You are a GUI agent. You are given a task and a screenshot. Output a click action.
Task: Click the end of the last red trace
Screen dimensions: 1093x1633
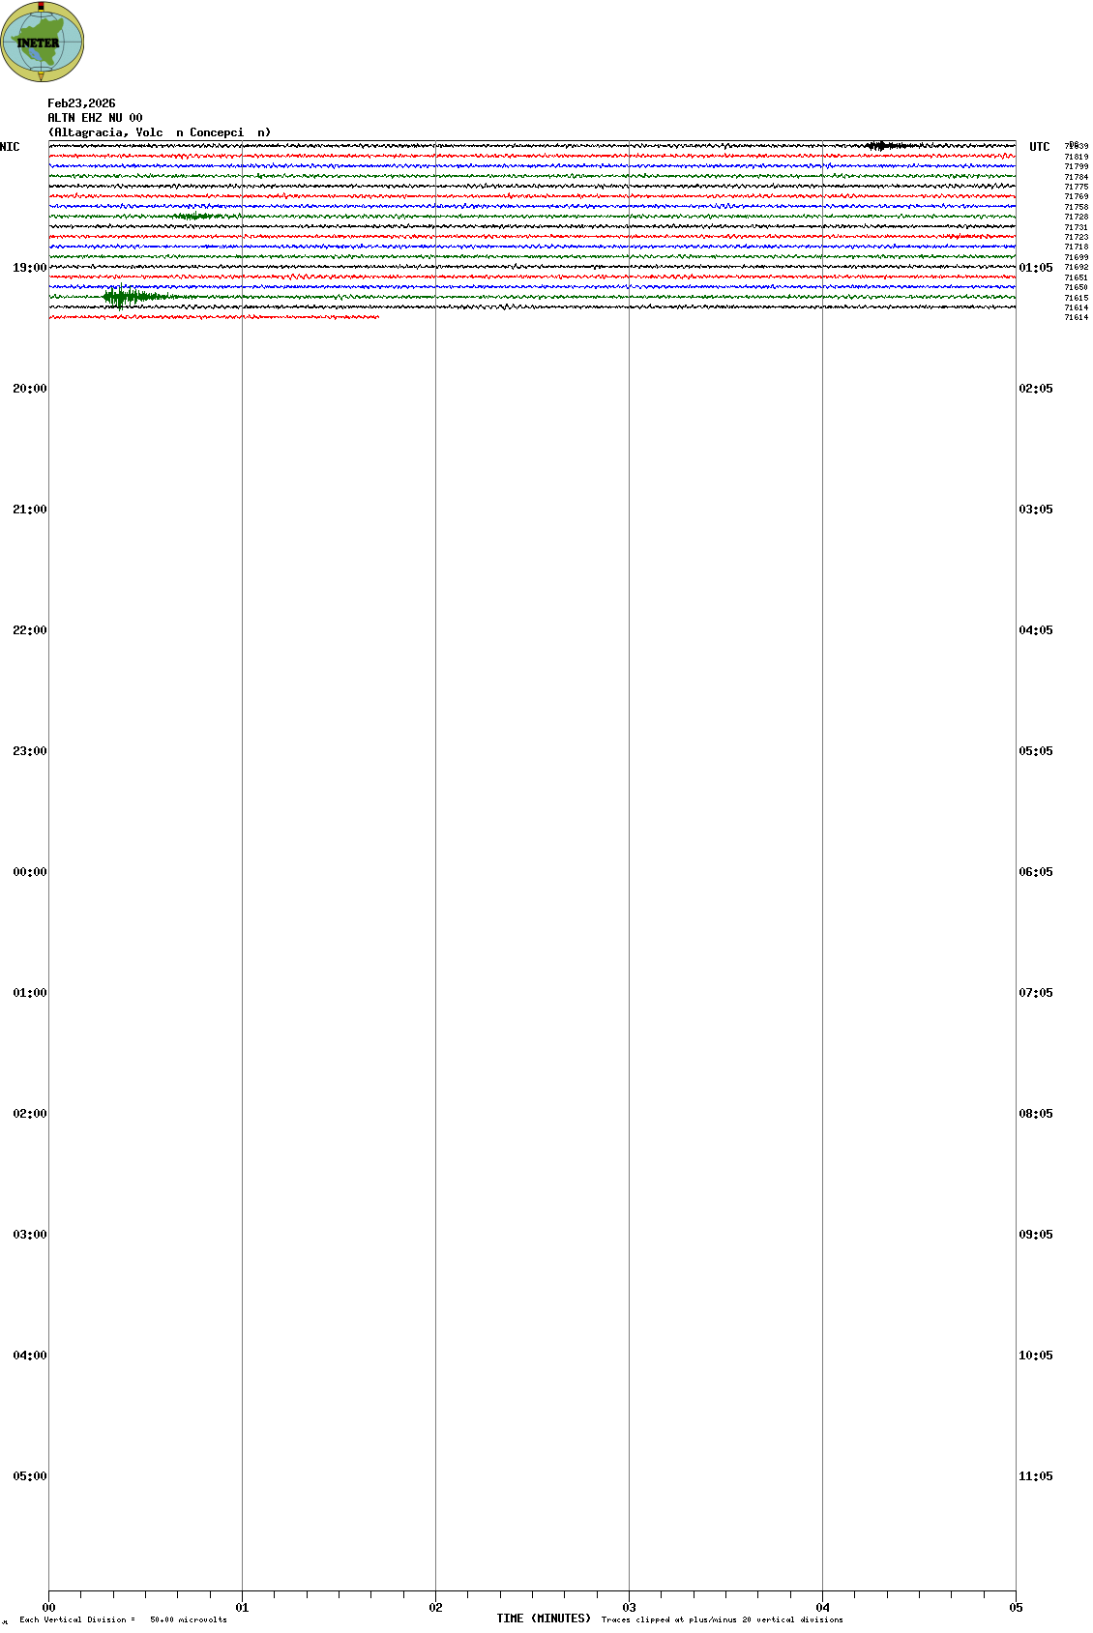coord(376,317)
